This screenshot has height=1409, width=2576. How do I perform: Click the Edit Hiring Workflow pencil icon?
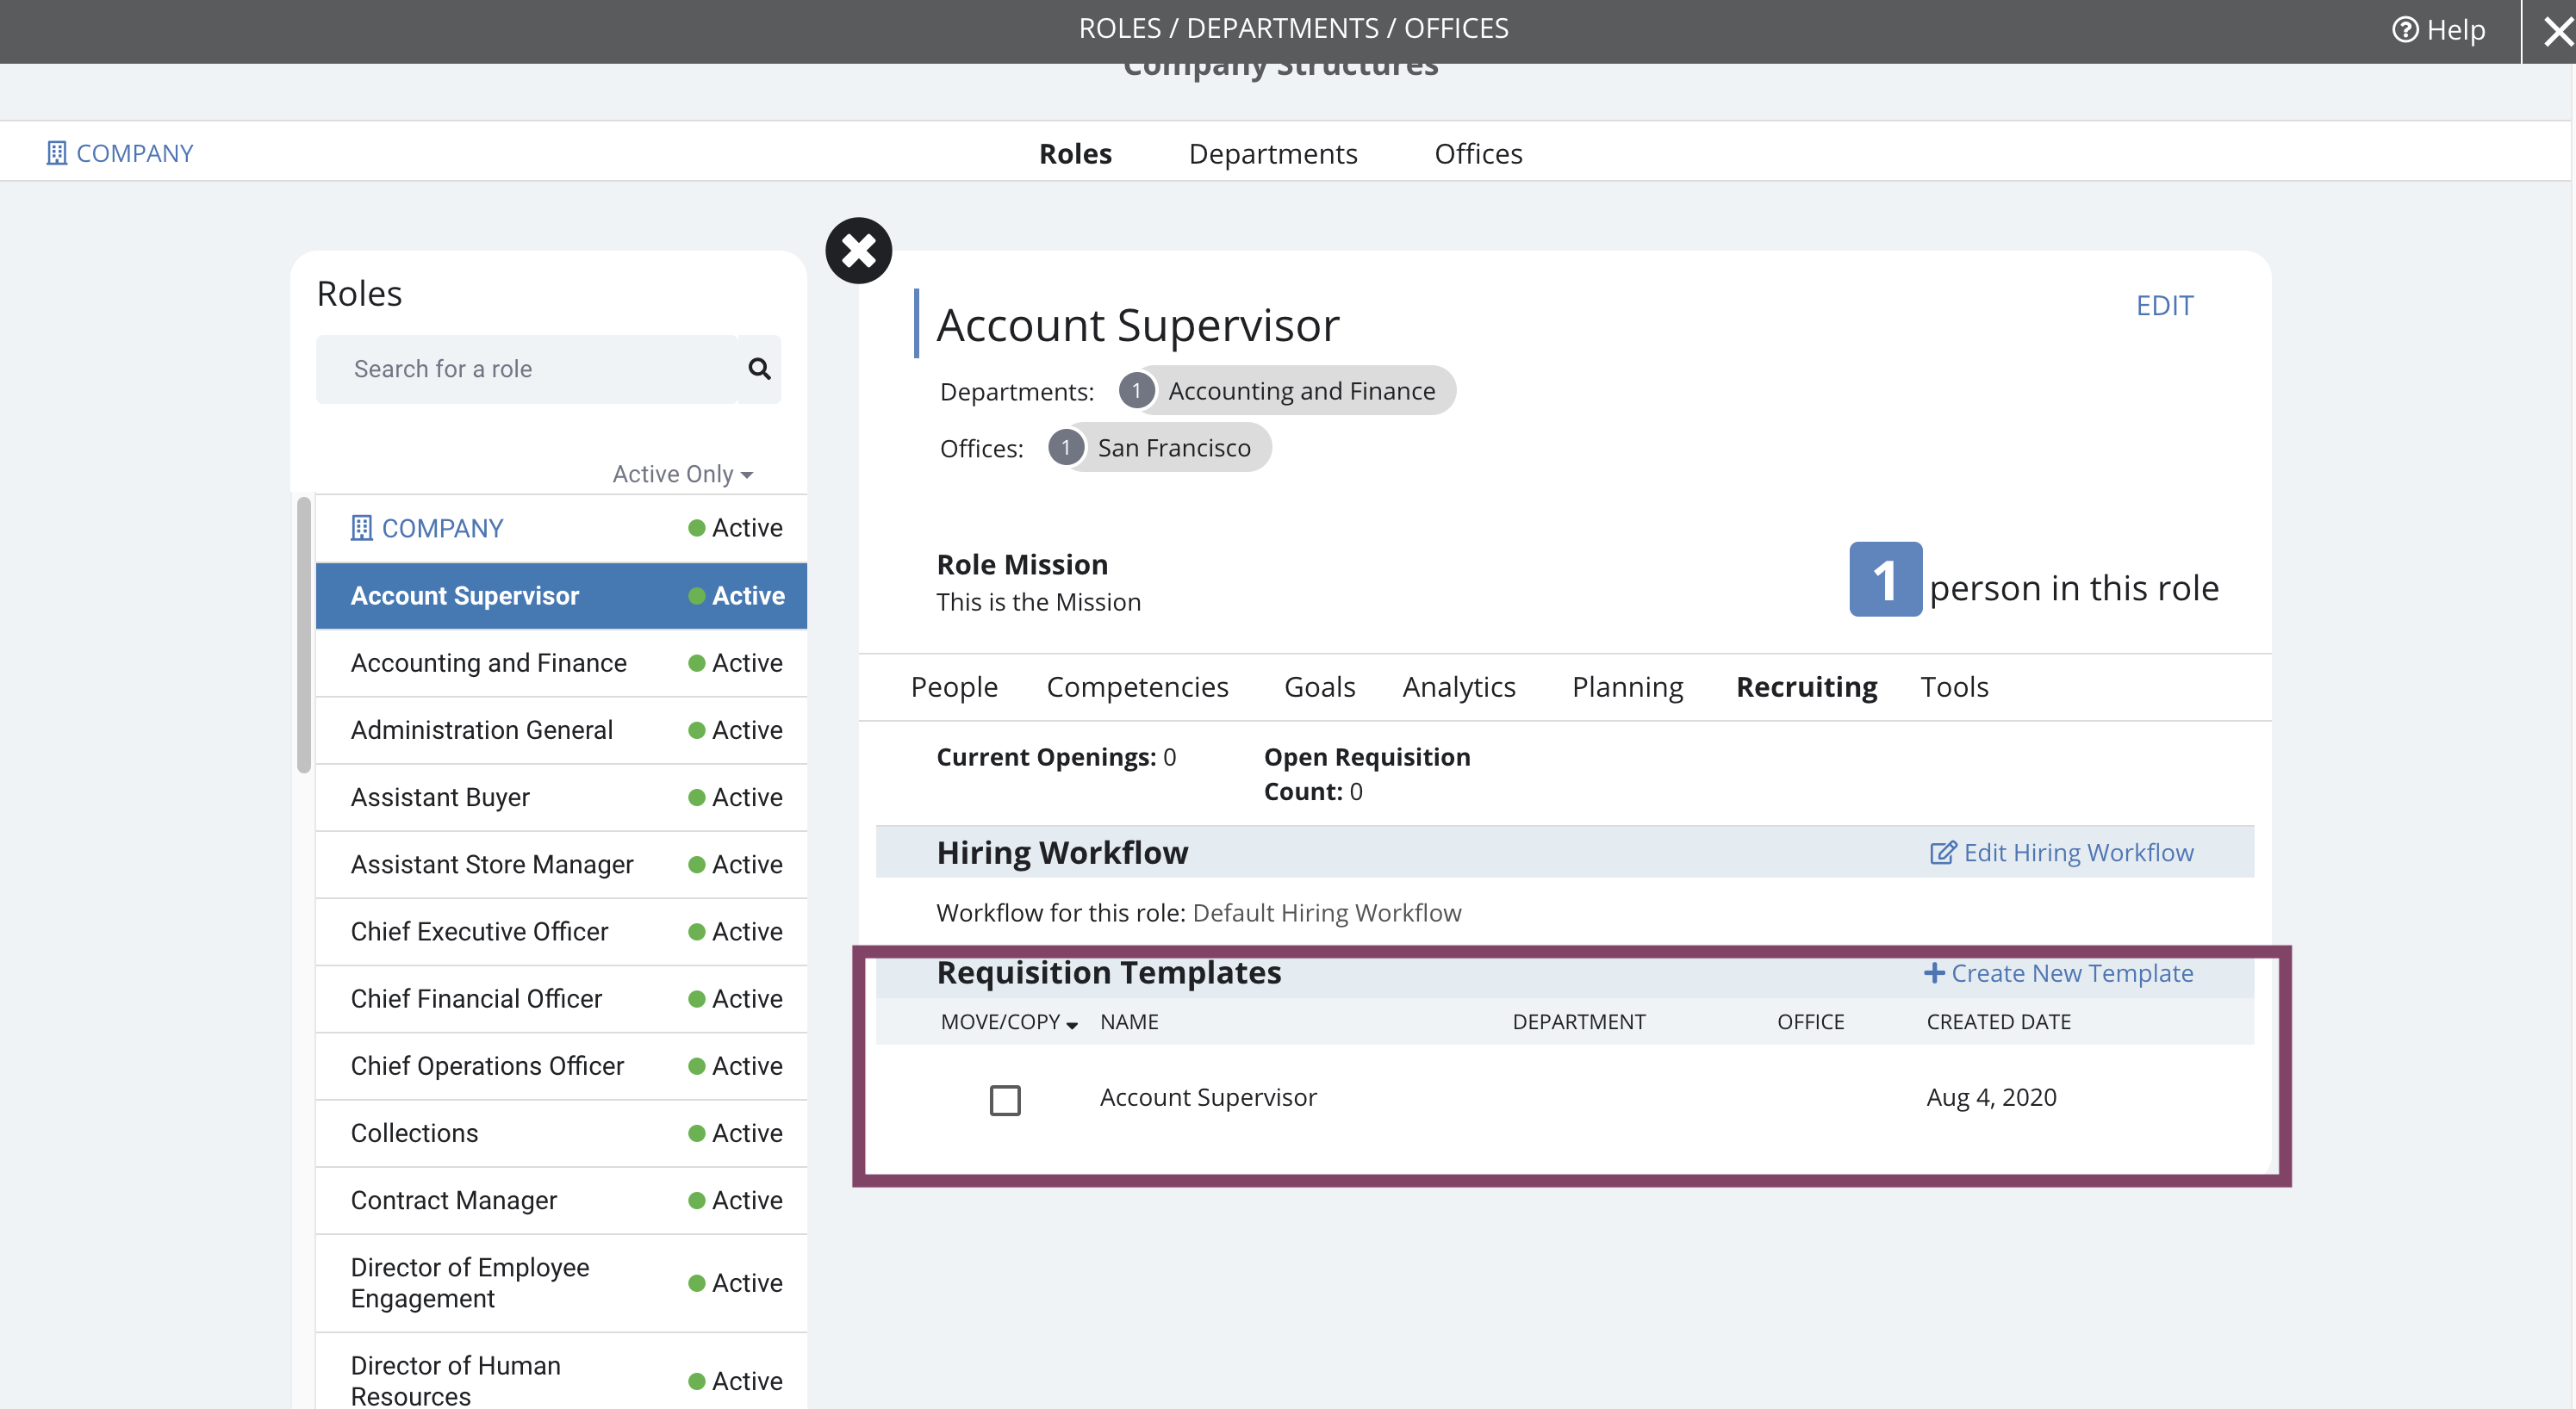click(1942, 852)
